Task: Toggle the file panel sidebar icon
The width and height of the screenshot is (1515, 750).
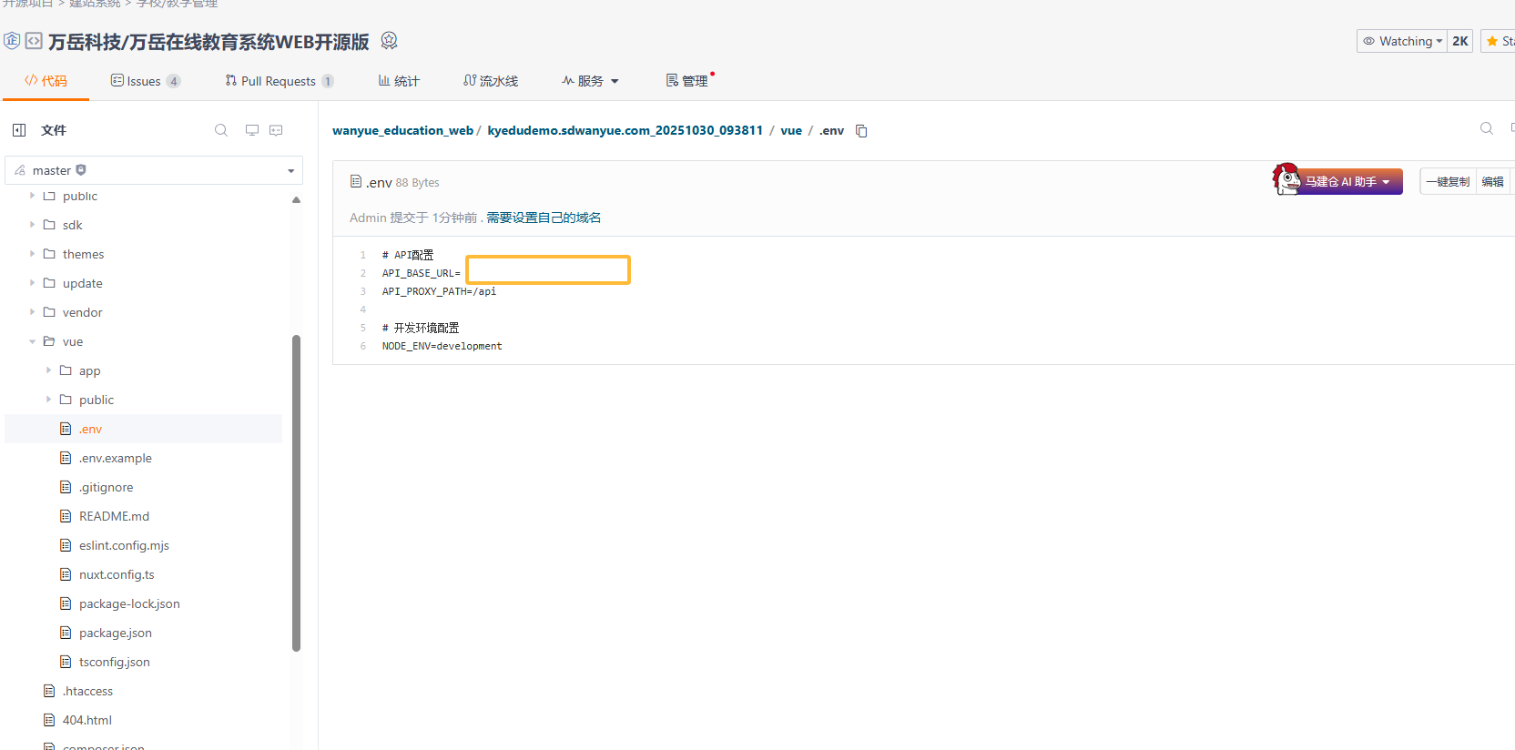Action: [x=19, y=130]
